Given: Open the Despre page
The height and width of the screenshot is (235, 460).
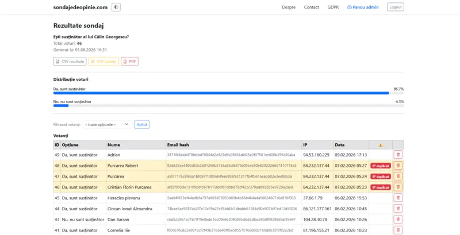Looking at the screenshot, I should [x=289, y=7].
